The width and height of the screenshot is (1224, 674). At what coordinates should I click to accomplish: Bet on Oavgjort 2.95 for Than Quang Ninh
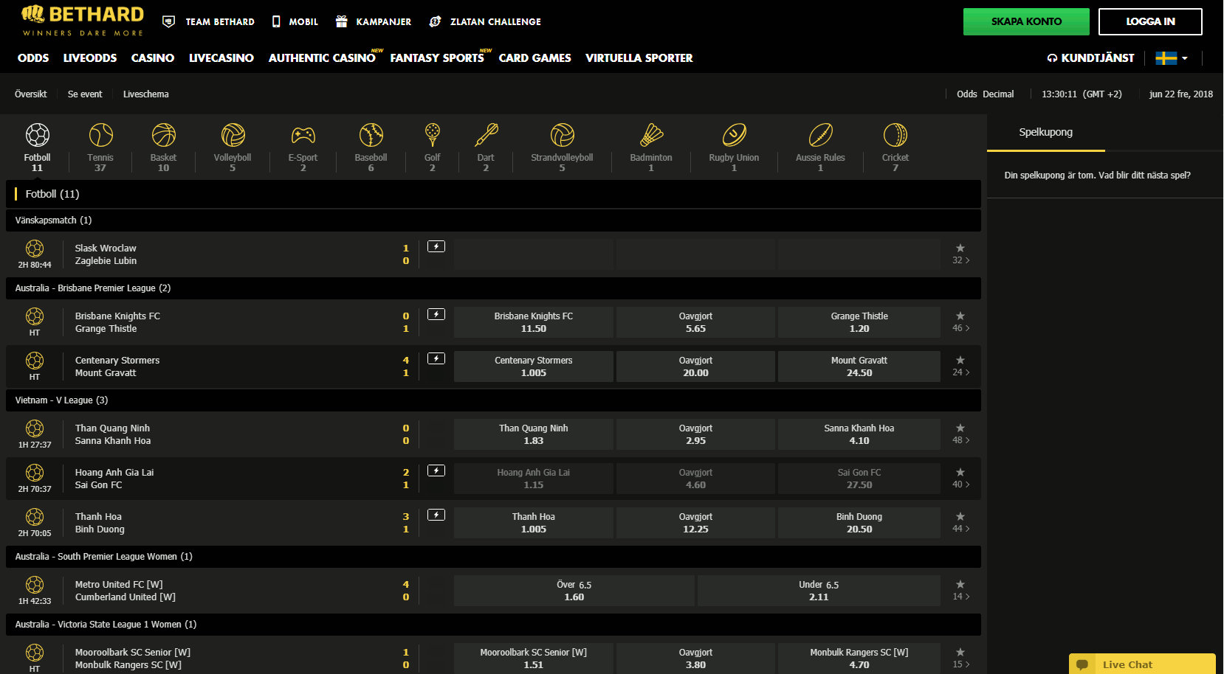click(695, 434)
